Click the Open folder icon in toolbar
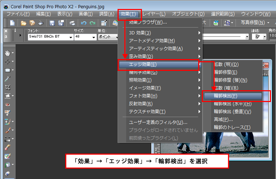Screen dimensions: 276x179 (23, 23)
